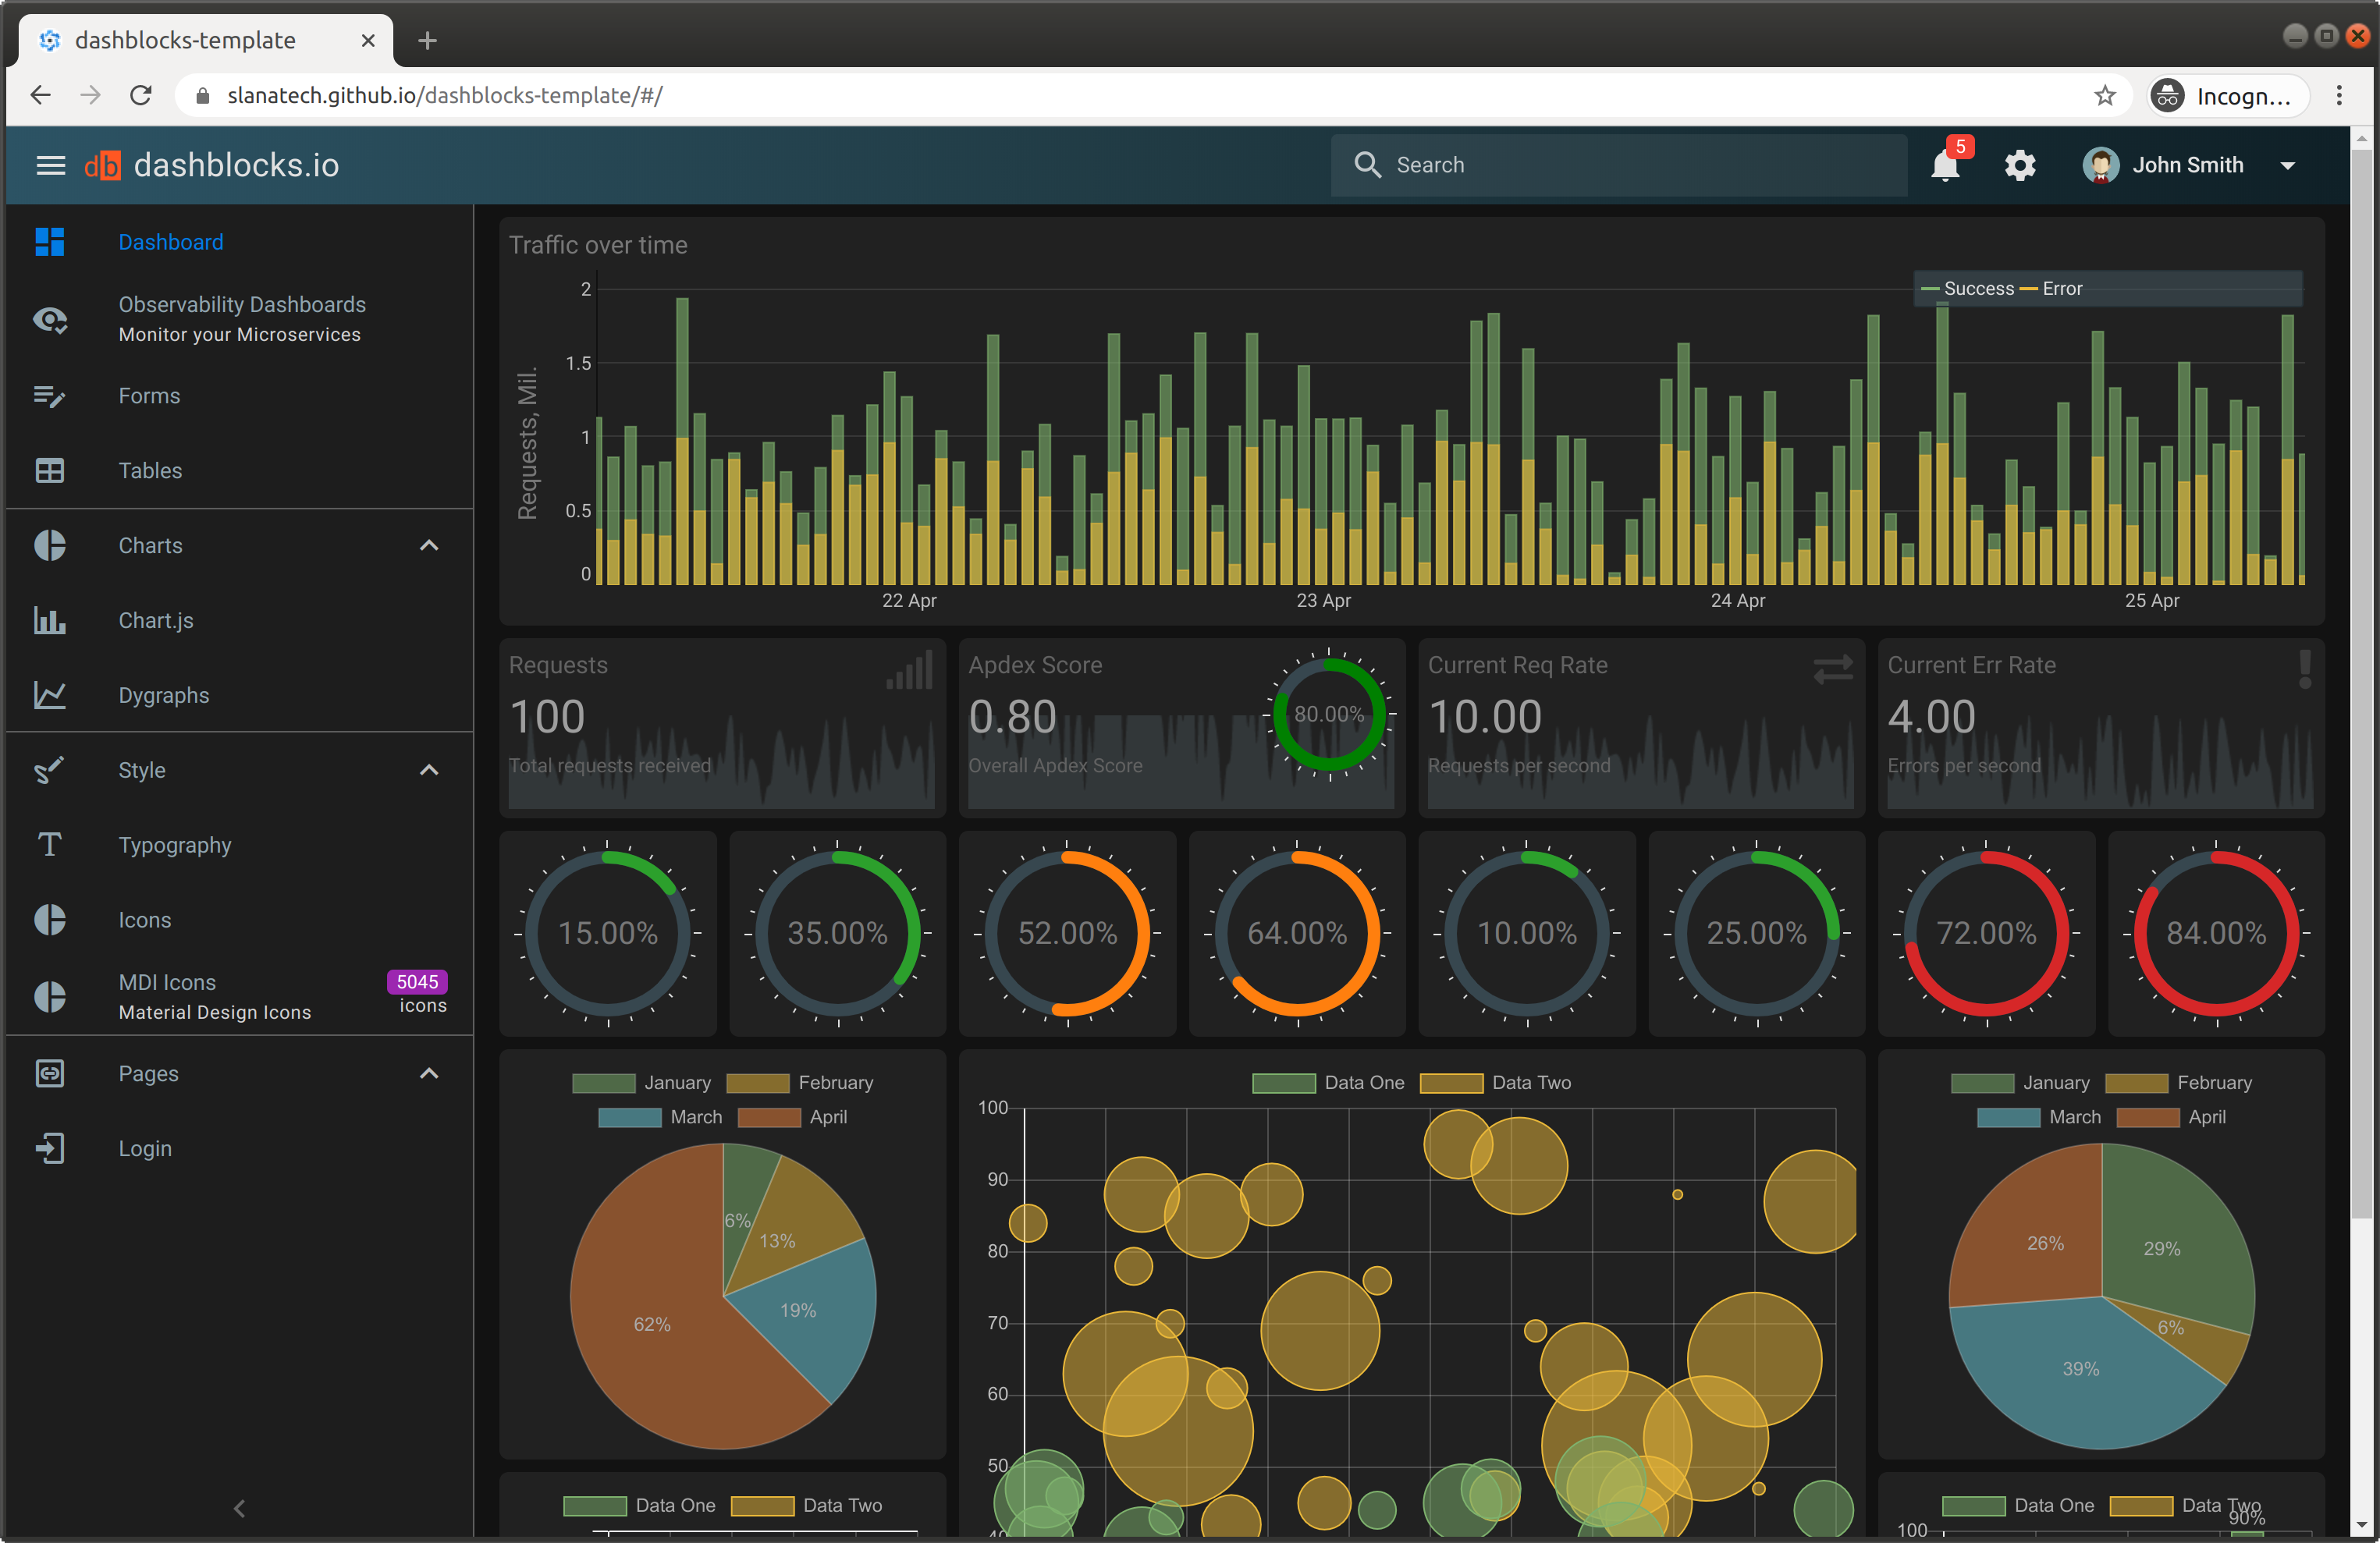Screen dimensions: 2380x1543
Task: Click the Login arrow icon
Action: point(50,1149)
